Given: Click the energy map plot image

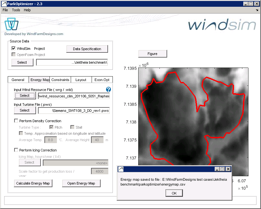Looking at the screenshot, I should pos(193,122).
